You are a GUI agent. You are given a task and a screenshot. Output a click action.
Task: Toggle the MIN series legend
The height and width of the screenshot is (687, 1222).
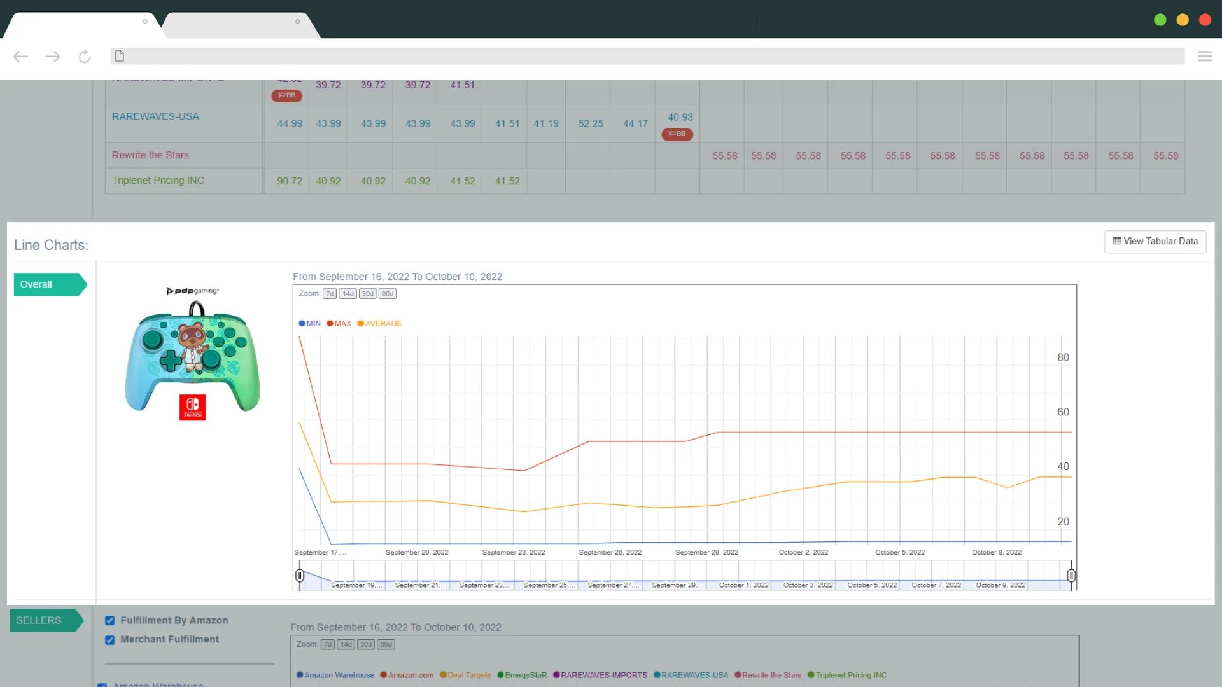[x=309, y=324]
